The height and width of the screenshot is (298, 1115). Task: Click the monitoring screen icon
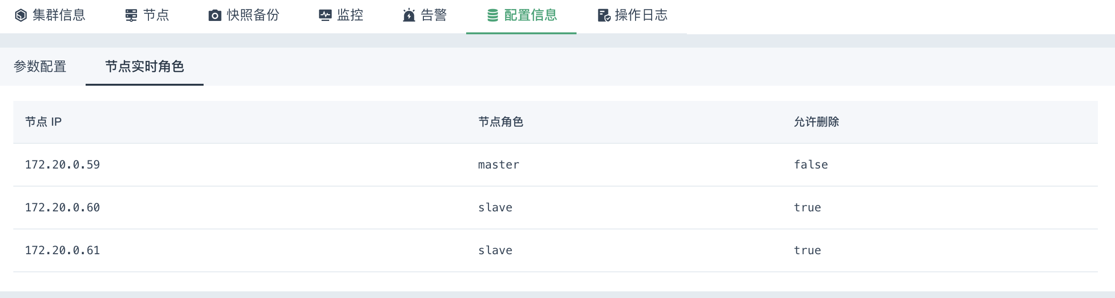click(x=325, y=16)
